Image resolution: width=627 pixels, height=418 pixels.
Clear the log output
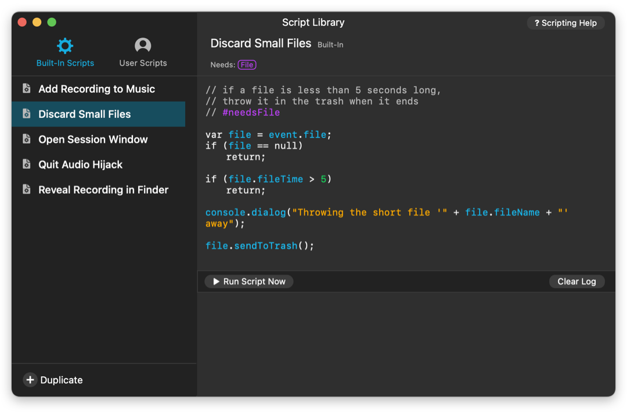pyautogui.click(x=576, y=282)
